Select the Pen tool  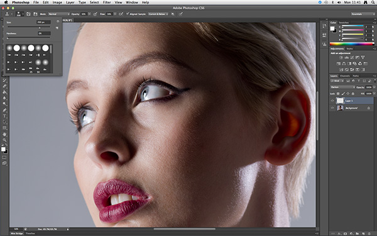[x=4, y=110]
